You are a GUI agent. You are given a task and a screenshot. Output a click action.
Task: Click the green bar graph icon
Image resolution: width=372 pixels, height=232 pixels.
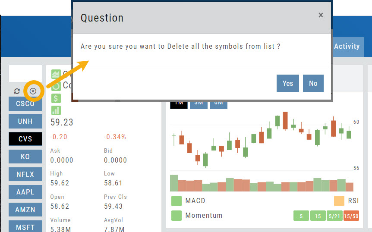coord(56,110)
